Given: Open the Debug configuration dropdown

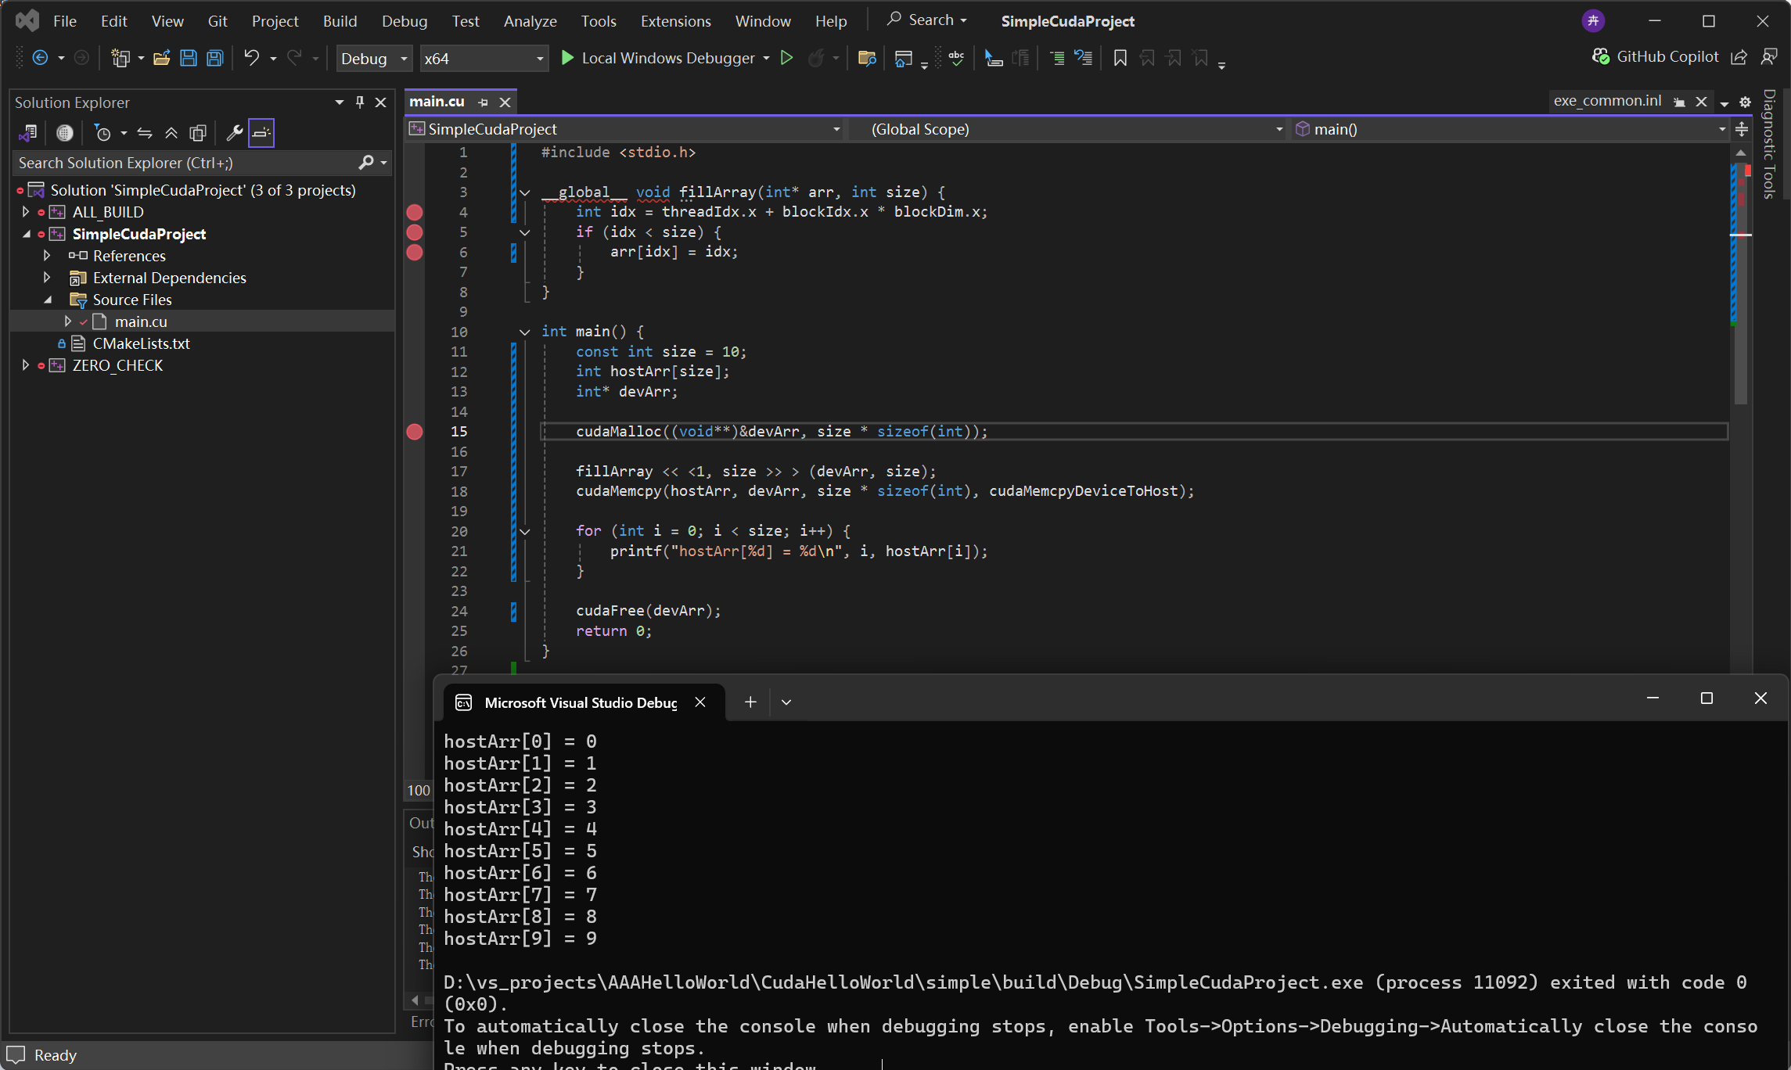Looking at the screenshot, I should (374, 59).
